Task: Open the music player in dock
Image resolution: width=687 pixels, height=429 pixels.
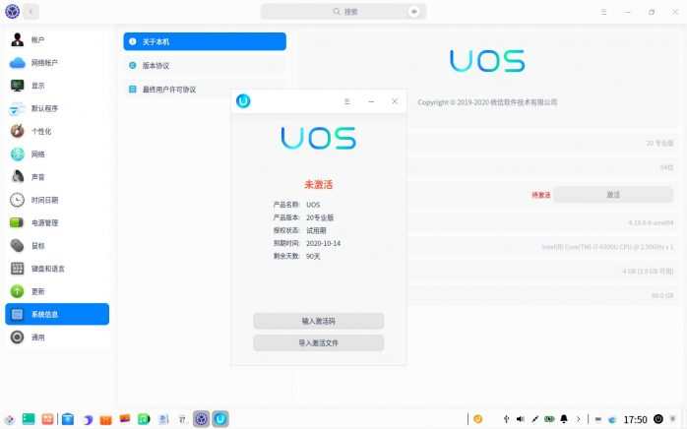Action: [144, 419]
